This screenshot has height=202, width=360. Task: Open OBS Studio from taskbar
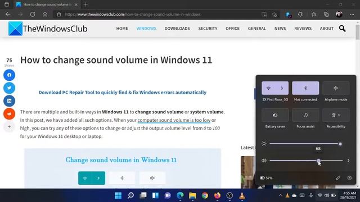[229, 196]
